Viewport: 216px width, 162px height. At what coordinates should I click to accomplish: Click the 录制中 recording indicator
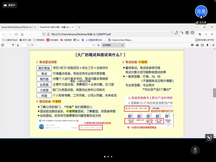tap(10, 5)
